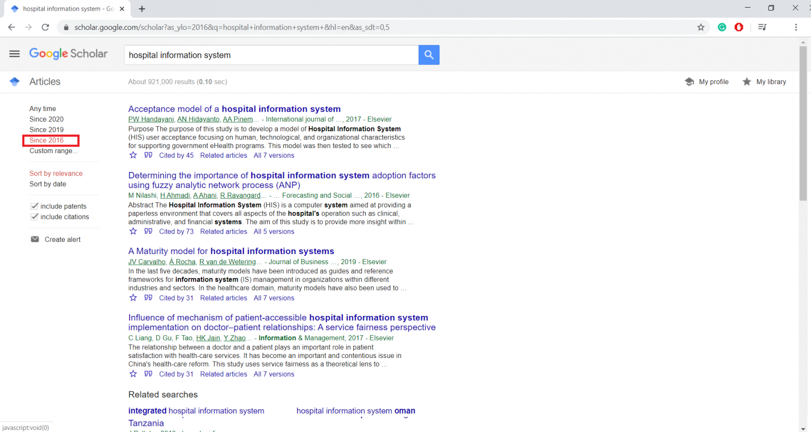Image resolution: width=811 pixels, height=432 pixels.
Task: Reload the page using the refresh icon
Action: [45, 27]
